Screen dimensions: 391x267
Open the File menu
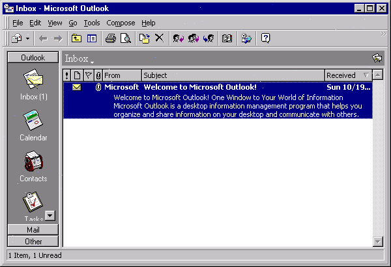click(x=18, y=23)
